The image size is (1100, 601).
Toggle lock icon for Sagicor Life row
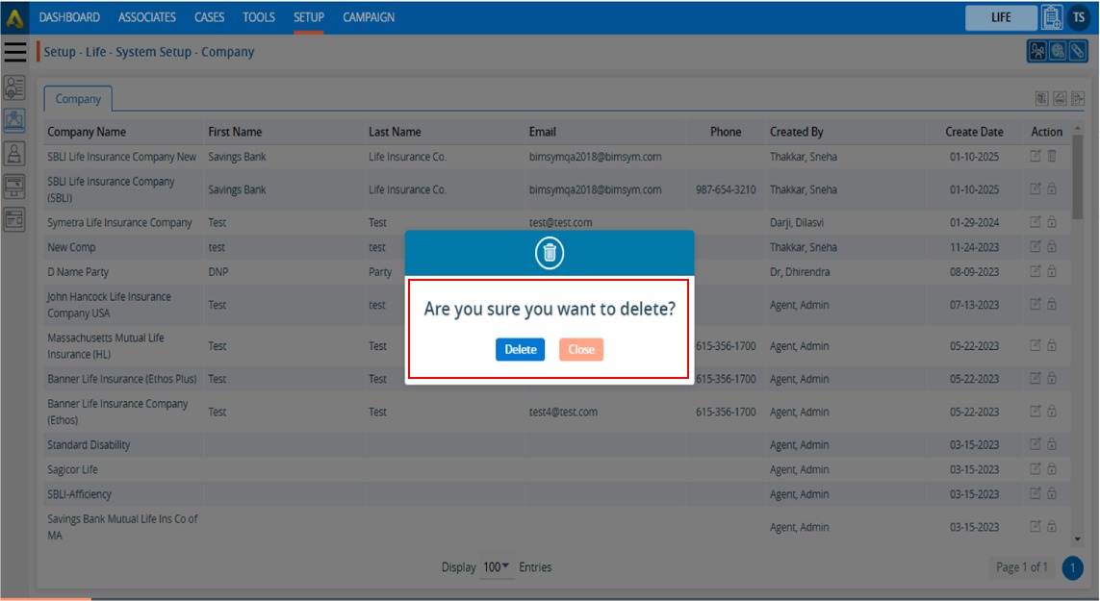point(1052,469)
